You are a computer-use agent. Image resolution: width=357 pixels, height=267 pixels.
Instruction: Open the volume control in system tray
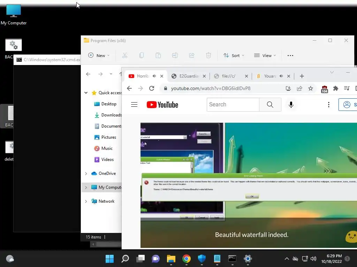[313, 259]
